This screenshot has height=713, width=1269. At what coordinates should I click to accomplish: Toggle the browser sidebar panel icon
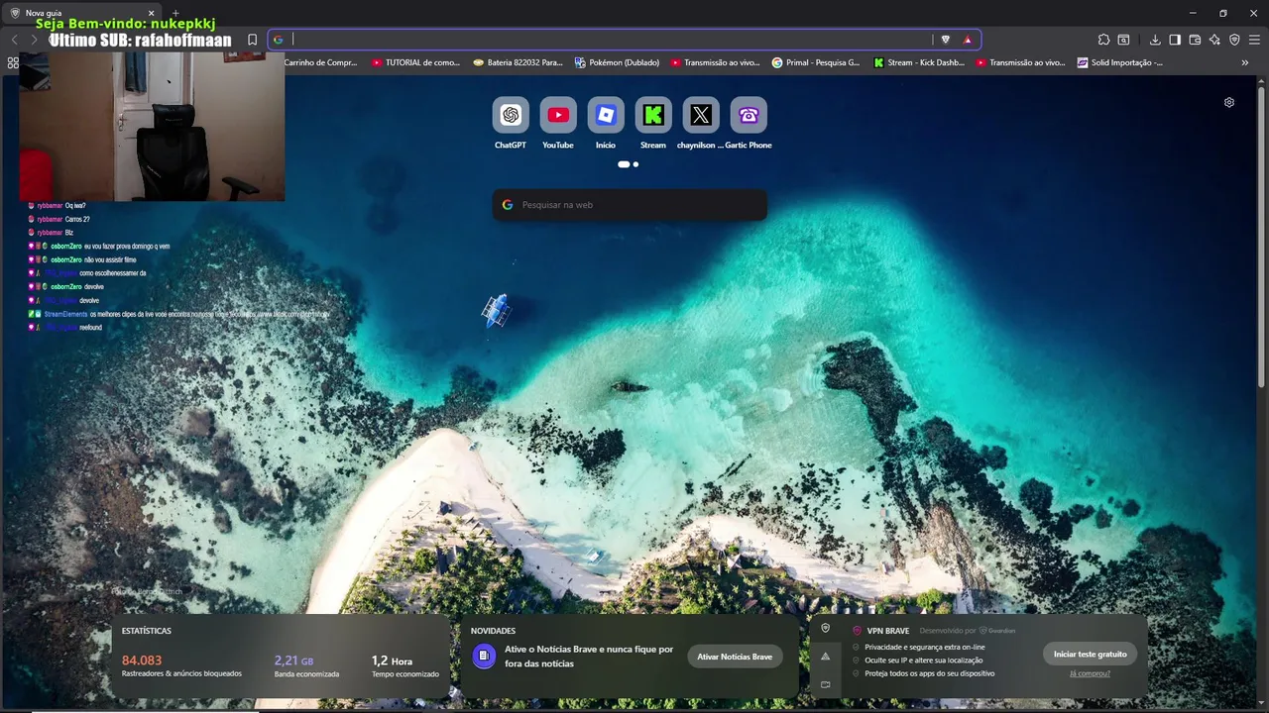pyautogui.click(x=1175, y=40)
